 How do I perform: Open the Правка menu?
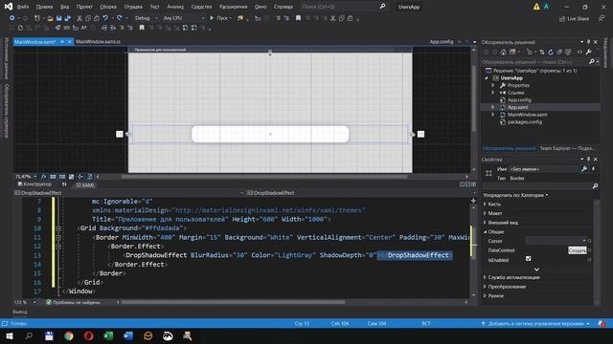pos(44,7)
